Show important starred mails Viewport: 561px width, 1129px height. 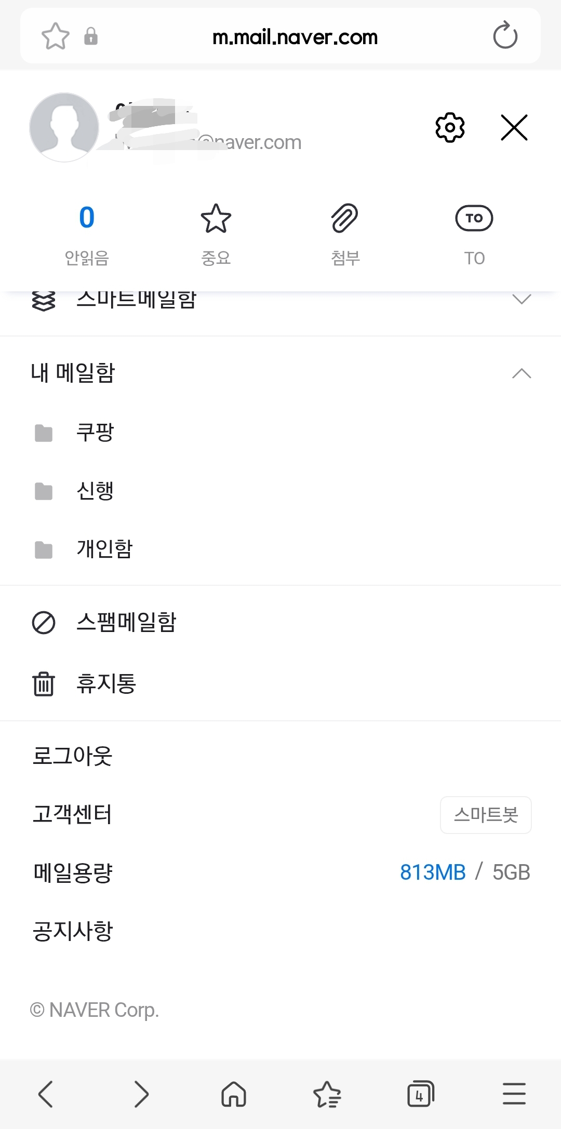(x=216, y=233)
